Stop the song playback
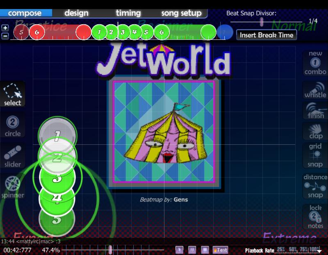Screen dimensions: 328x255 click(205, 250)
